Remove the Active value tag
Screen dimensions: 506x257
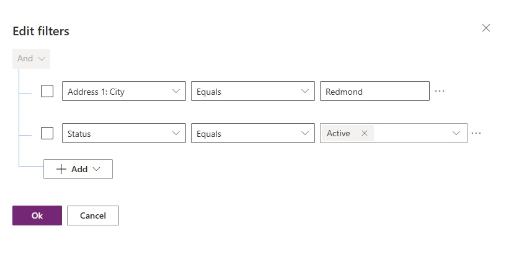tap(365, 133)
